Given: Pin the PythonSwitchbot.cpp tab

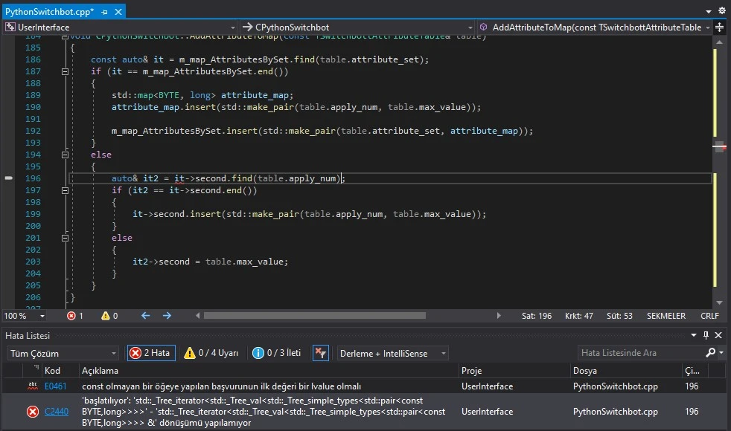Looking at the screenshot, I should pos(103,13).
